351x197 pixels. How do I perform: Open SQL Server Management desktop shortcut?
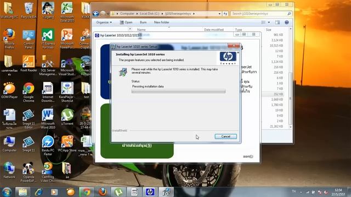(x=48, y=65)
